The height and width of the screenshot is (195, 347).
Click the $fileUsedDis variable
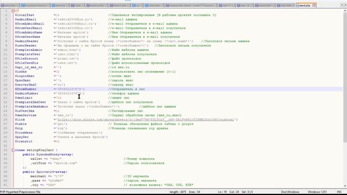point(27,63)
